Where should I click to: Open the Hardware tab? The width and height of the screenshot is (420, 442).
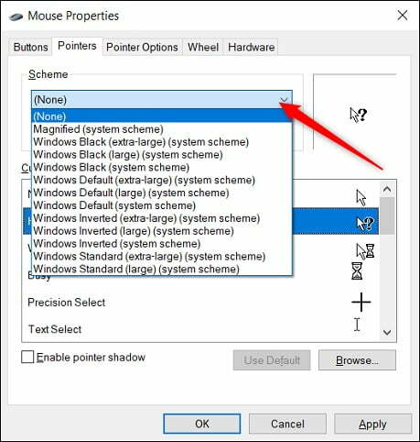252,47
